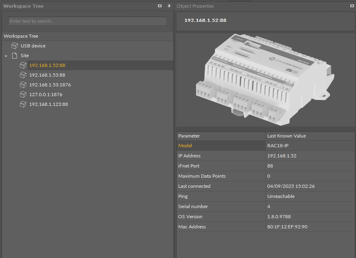Select the Ping parameter row
This screenshot has width=356, height=258.
pyautogui.click(x=221, y=196)
